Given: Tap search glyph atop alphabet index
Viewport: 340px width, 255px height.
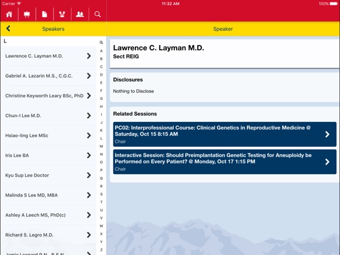Looking at the screenshot, I should click(x=101, y=42).
